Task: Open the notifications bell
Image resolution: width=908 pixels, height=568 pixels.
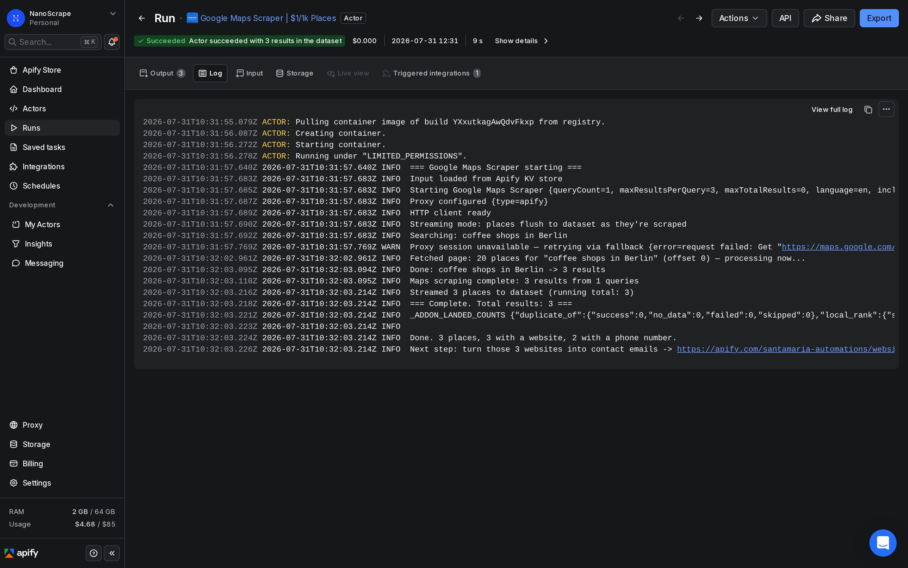Action: 112,42
